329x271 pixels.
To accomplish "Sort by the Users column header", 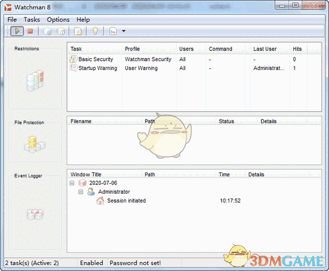I will pos(191,49).
